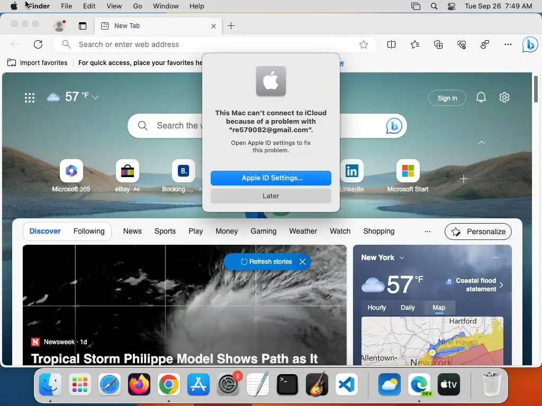
Task: Open the Go menu in menu bar
Action: coord(138,6)
